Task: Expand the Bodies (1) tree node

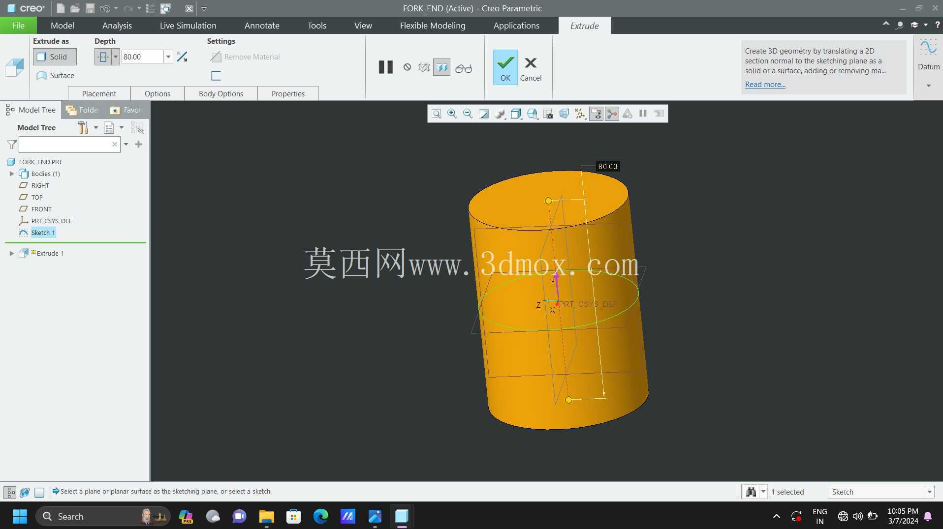Action: (12, 174)
